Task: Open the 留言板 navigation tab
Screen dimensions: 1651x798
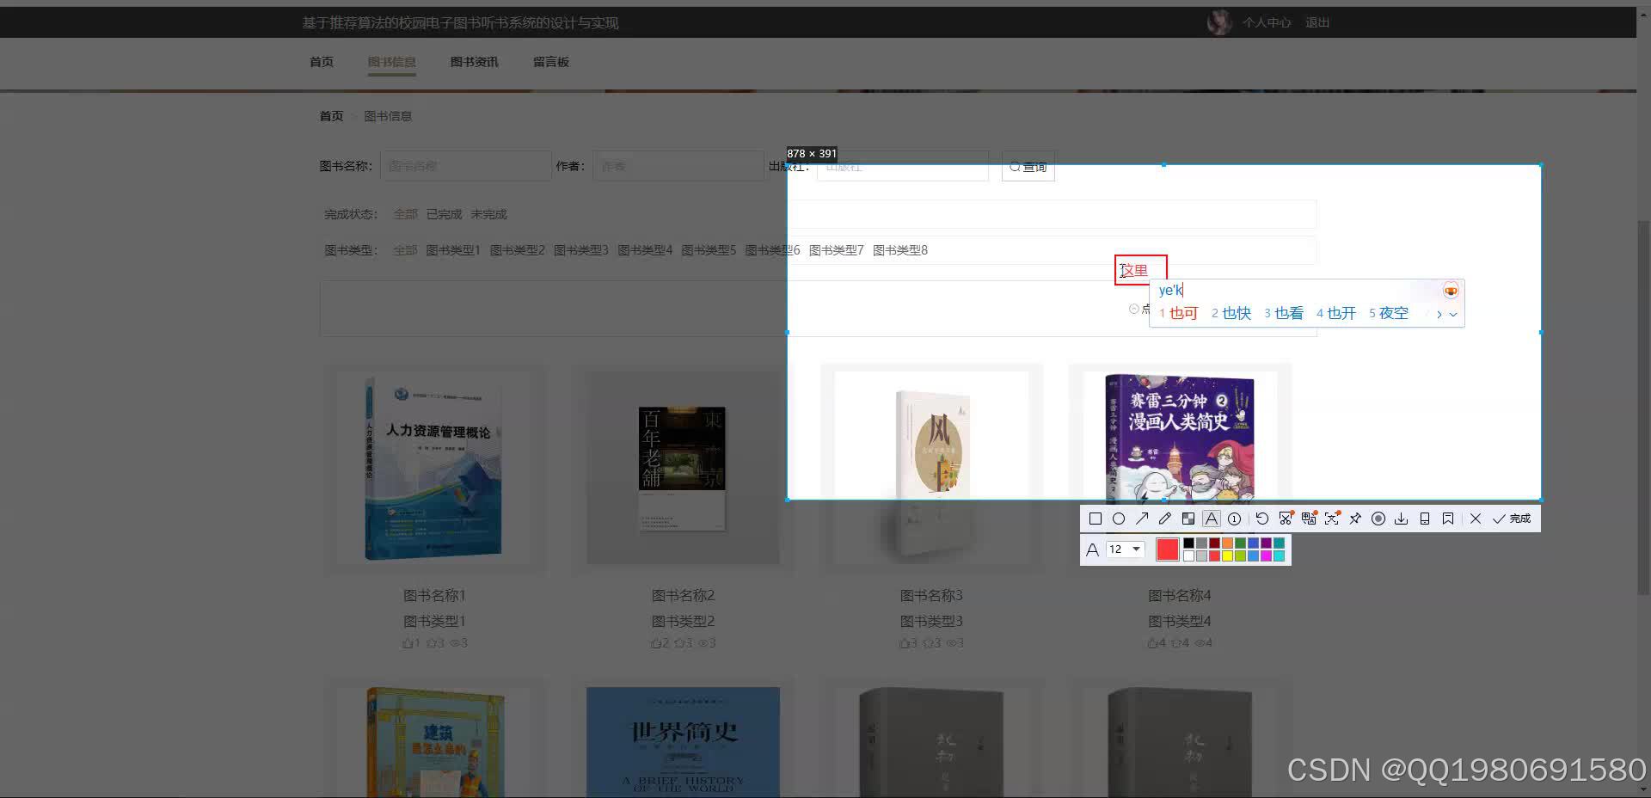Action: (551, 62)
